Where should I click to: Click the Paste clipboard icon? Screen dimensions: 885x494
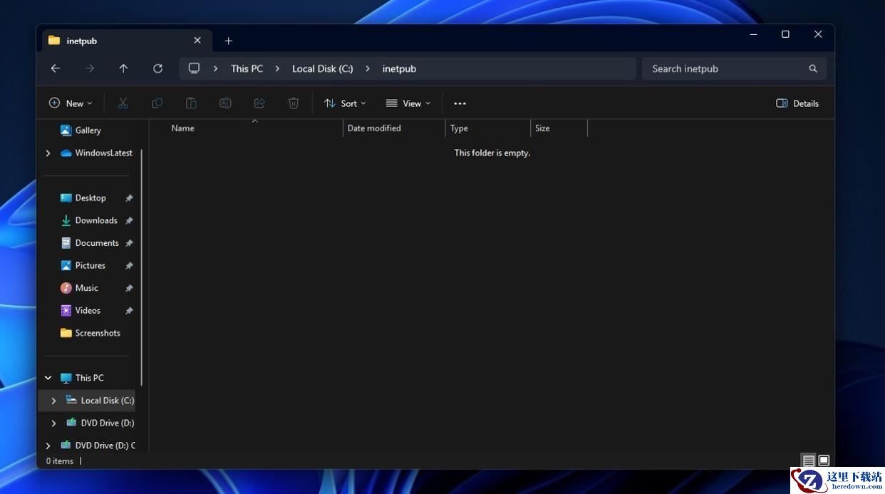[191, 103]
